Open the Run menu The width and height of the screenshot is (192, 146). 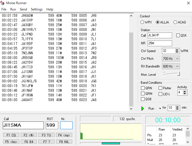point(13,9)
